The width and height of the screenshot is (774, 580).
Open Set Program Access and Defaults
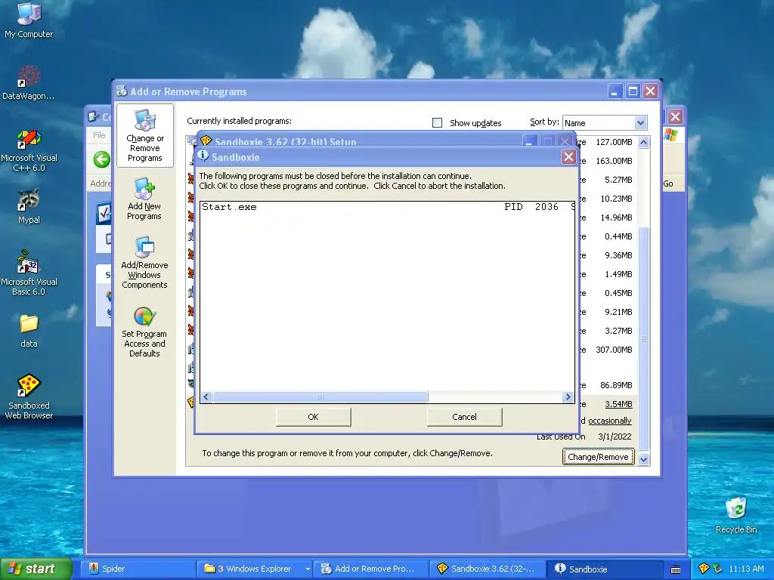(144, 332)
